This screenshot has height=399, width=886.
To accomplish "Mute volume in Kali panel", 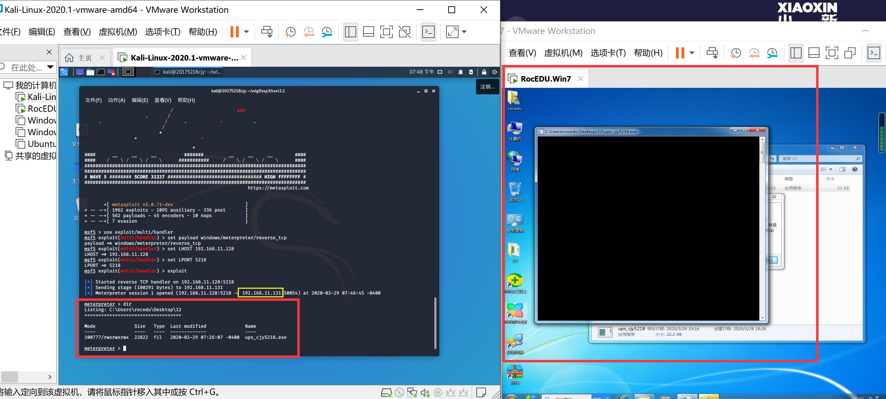I will pyautogui.click(x=450, y=72).
